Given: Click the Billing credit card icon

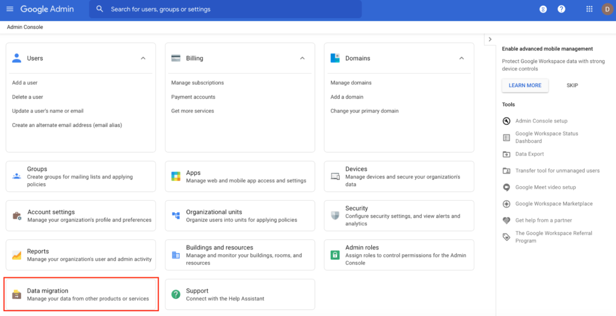Looking at the screenshot, I should point(176,58).
